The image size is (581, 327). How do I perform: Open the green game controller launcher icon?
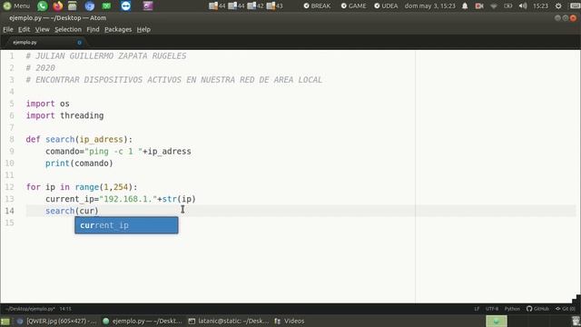coord(107,5)
